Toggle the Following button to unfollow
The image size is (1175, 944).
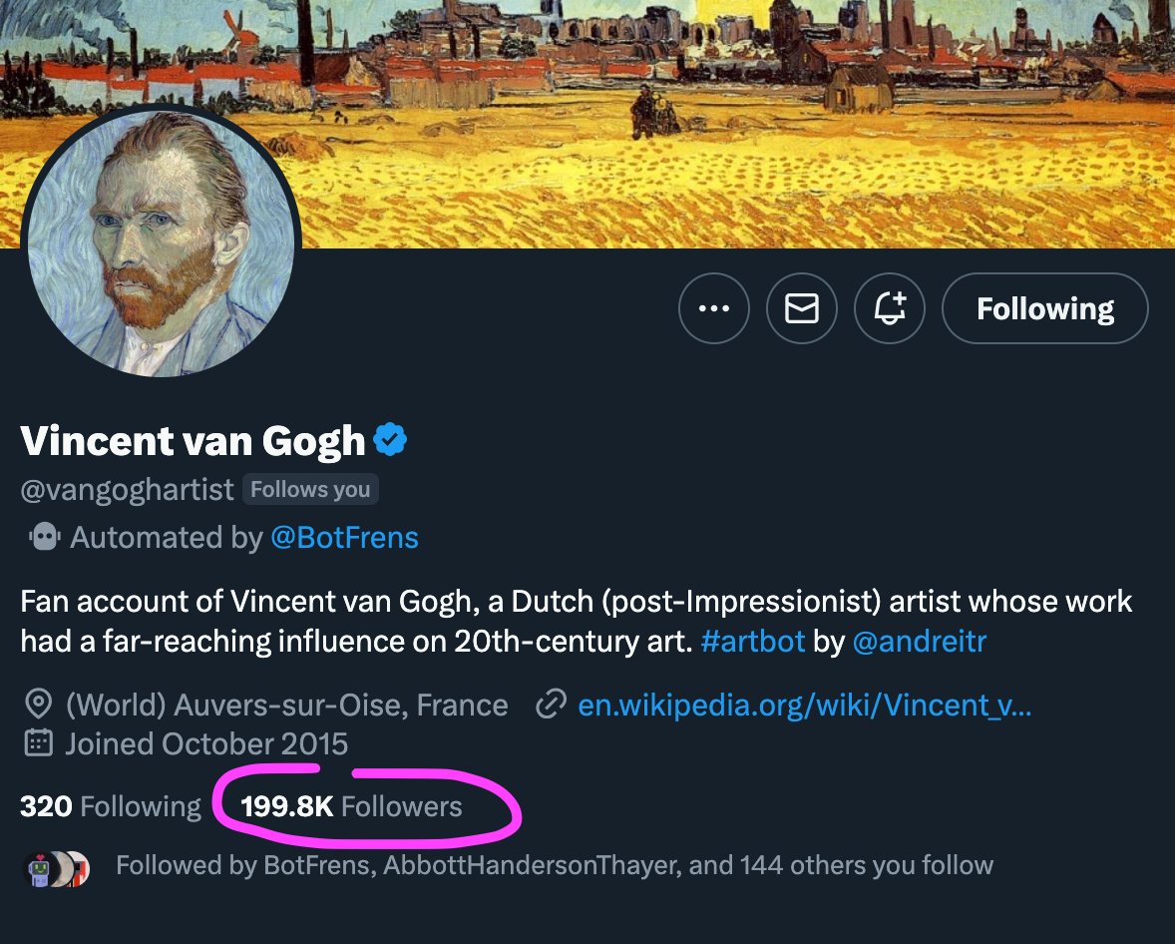pyautogui.click(x=1044, y=308)
